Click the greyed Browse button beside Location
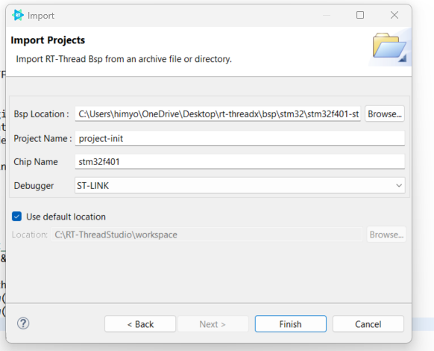 [386, 234]
